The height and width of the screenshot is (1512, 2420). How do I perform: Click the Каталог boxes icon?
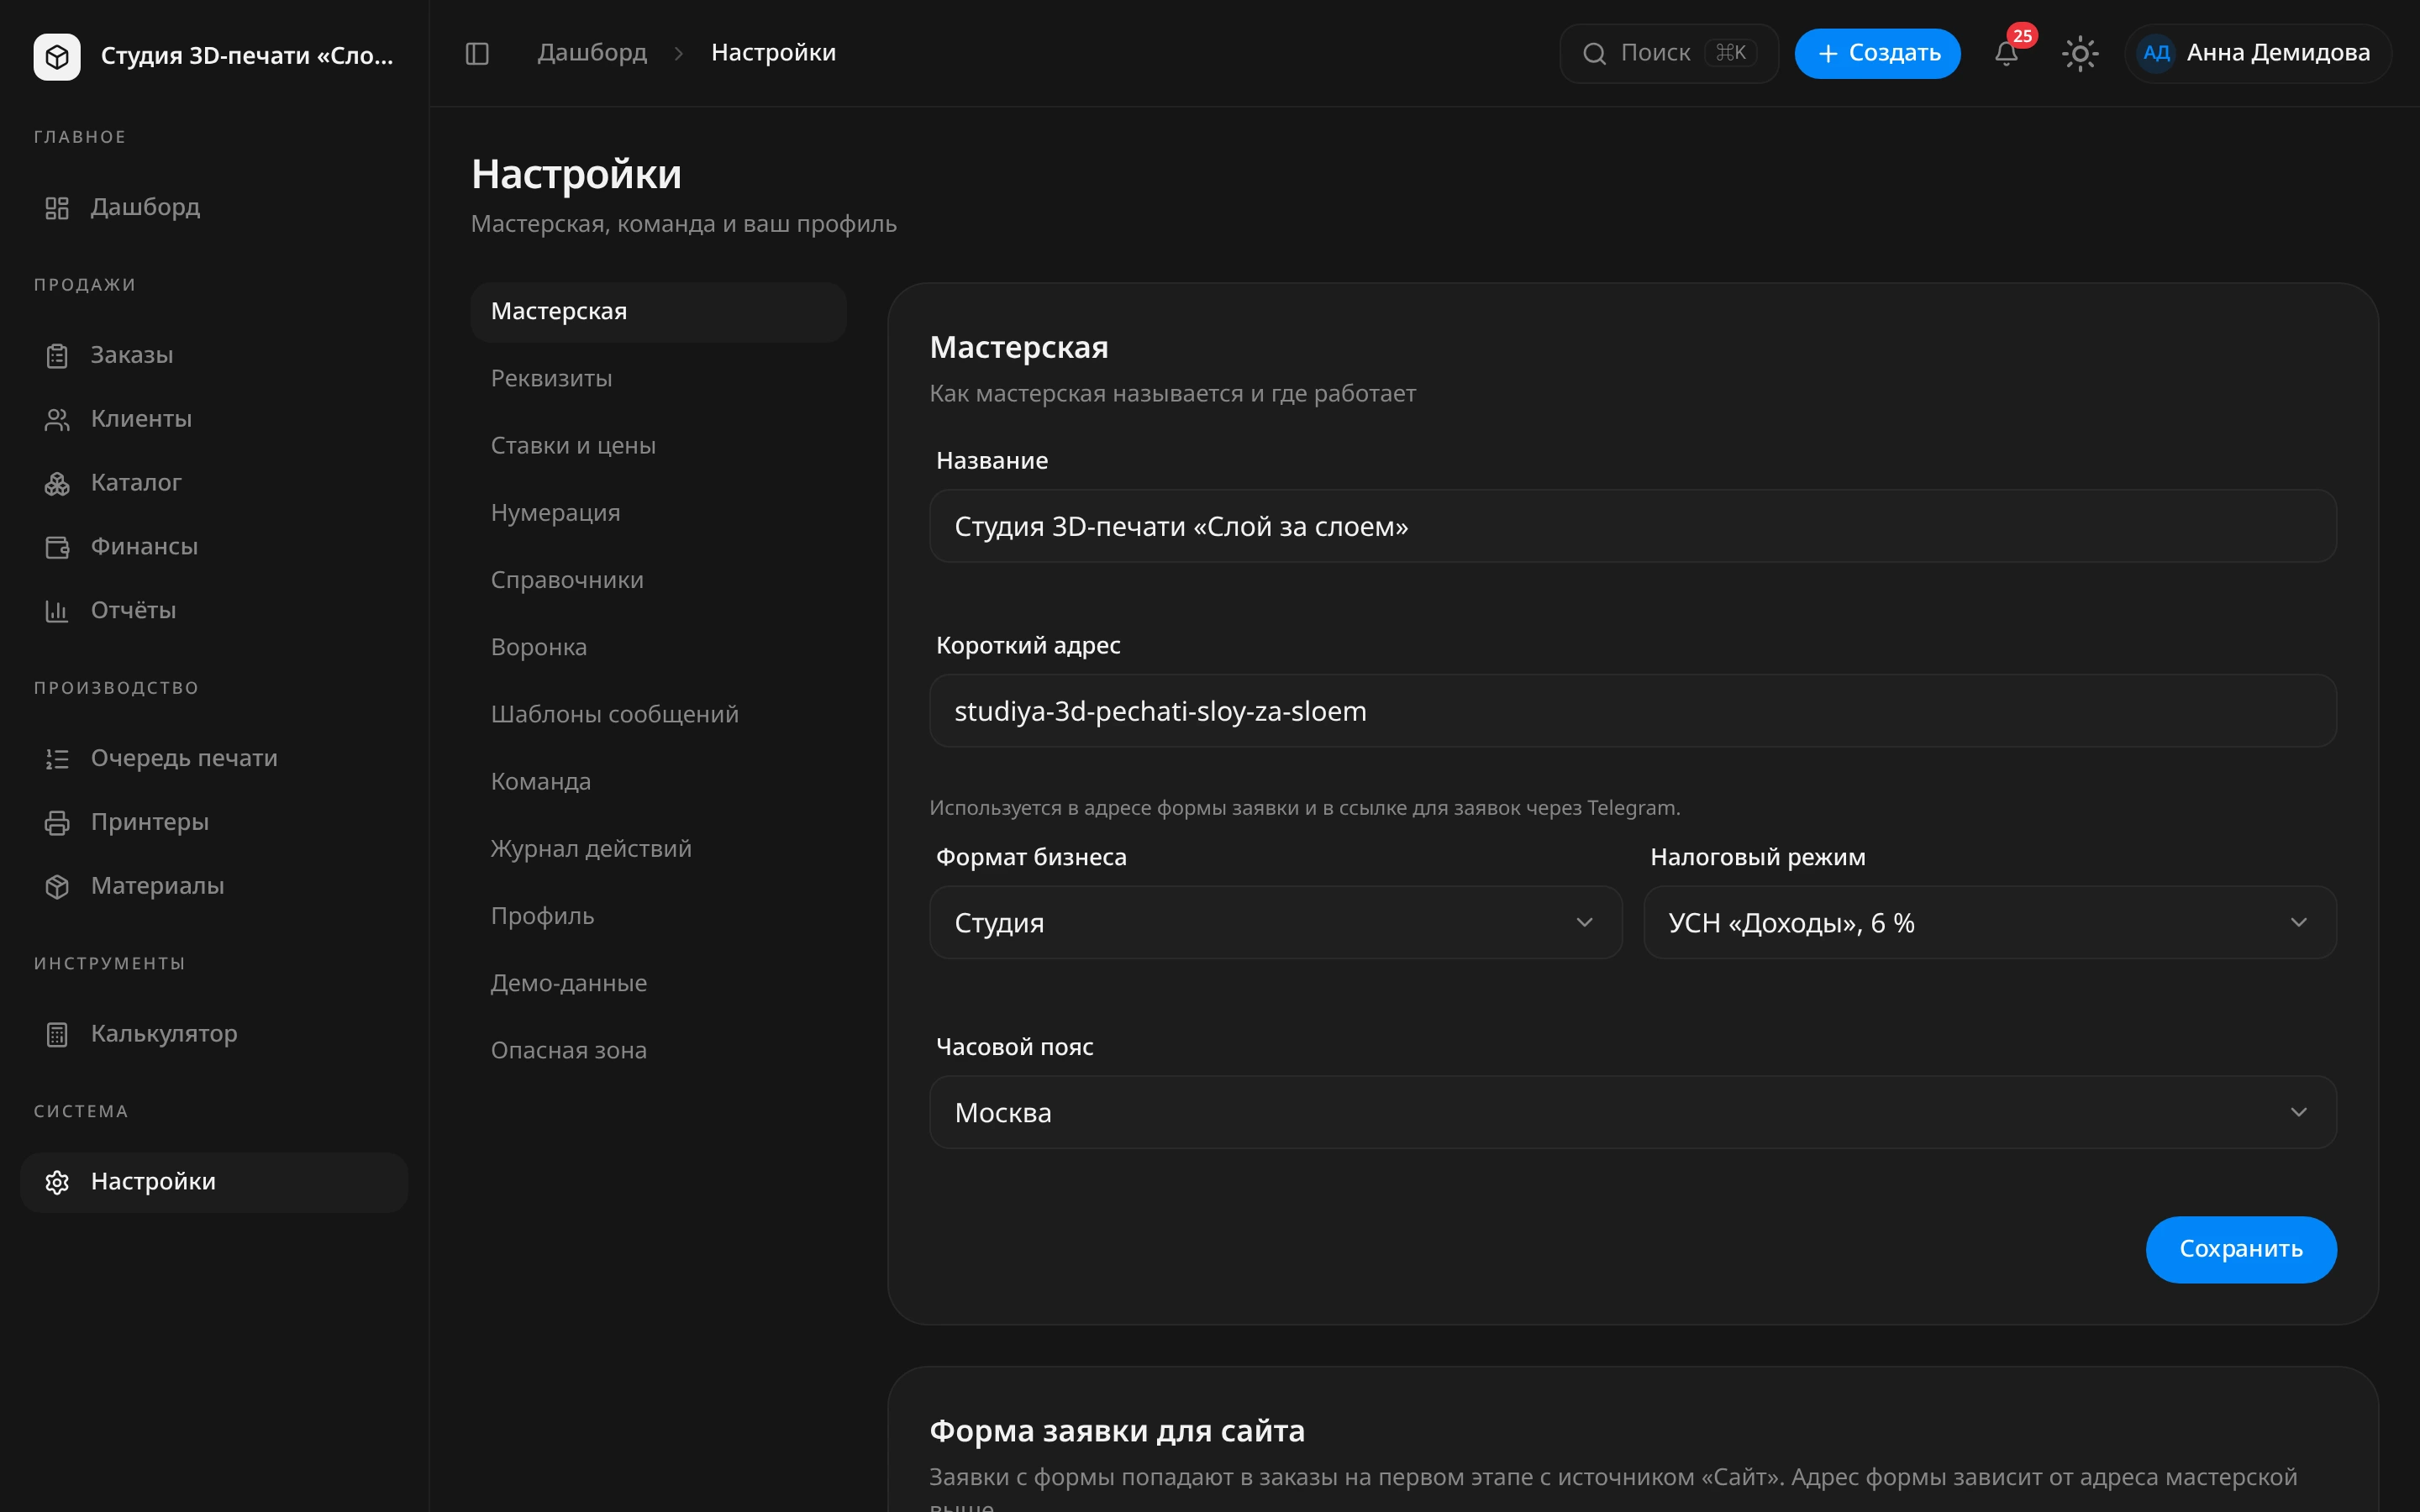(x=57, y=484)
